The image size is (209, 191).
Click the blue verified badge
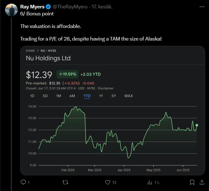pyautogui.click(x=48, y=6)
